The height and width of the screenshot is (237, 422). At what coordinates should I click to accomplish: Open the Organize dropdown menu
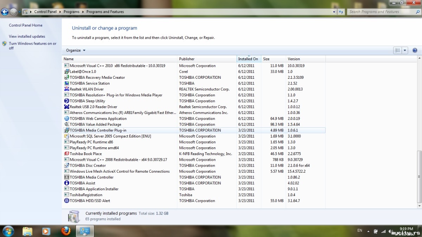click(x=76, y=50)
